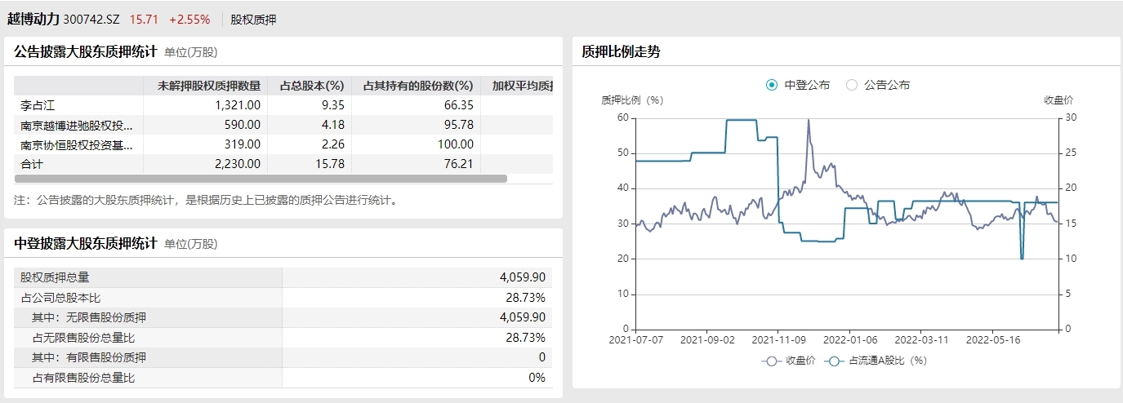Click the 其中:无限售股份质押 row
Screen dimensions: 1123x403
pyautogui.click(x=89, y=317)
